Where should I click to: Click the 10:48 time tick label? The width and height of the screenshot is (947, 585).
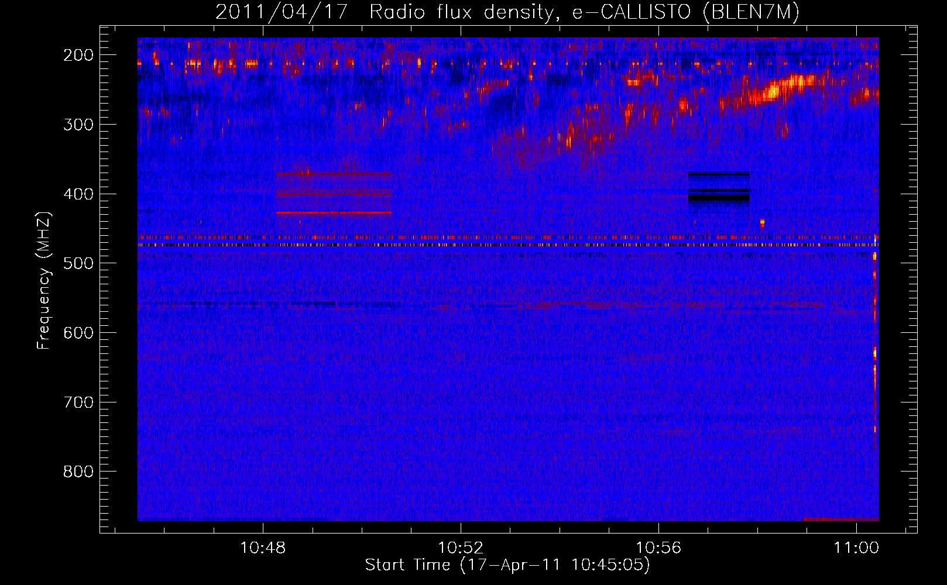(263, 548)
